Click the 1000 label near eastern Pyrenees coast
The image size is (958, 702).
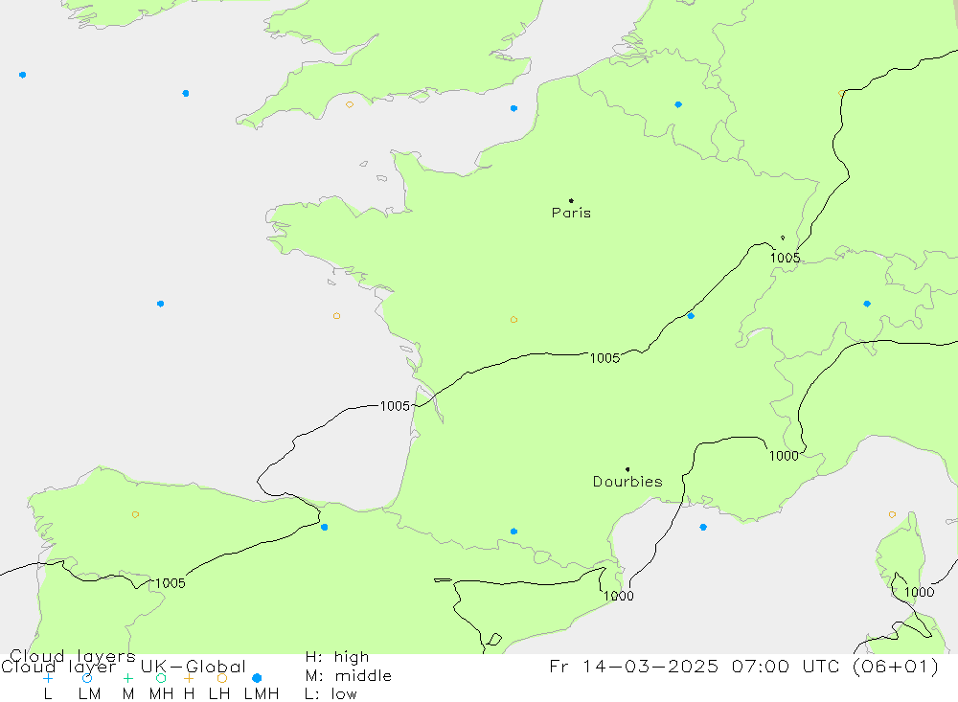point(618,597)
